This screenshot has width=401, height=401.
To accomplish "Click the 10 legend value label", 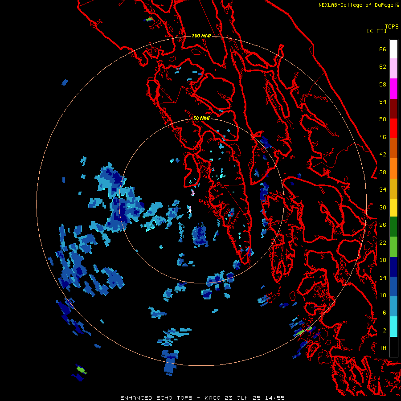I will coord(383,295).
